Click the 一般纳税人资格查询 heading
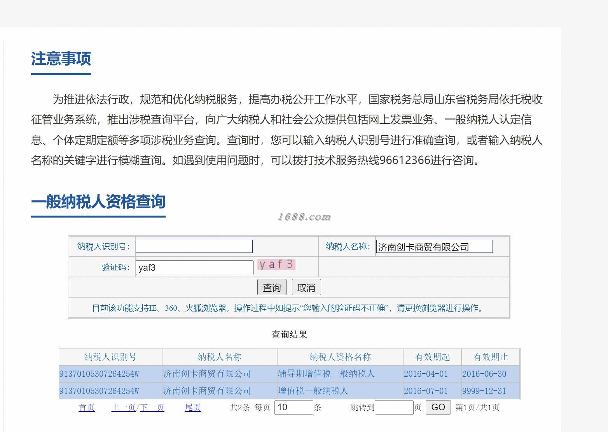Screen dimensions: 608x432 [x=98, y=201]
